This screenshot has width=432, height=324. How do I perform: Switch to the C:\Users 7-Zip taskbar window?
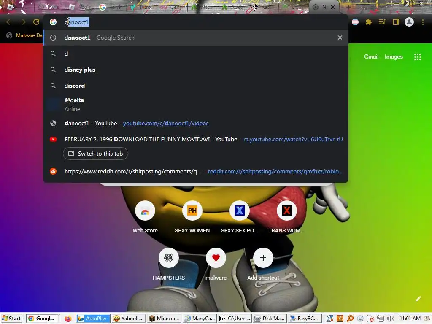pos(235,319)
